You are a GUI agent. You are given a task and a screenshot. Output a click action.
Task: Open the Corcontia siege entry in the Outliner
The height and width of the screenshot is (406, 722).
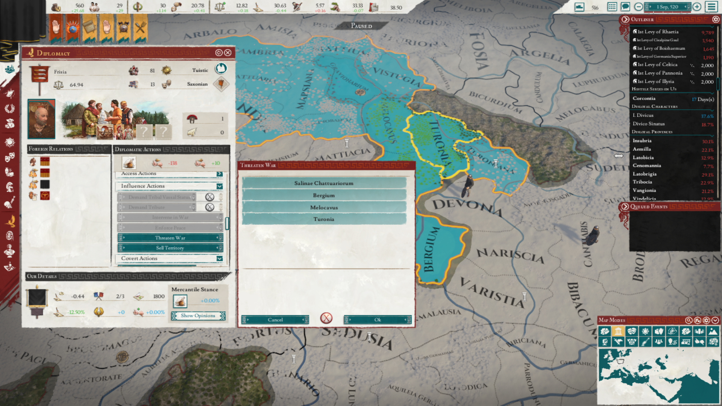coord(673,98)
